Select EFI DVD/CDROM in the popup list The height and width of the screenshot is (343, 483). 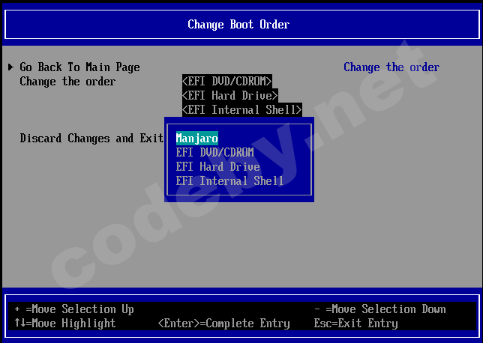pos(214,152)
